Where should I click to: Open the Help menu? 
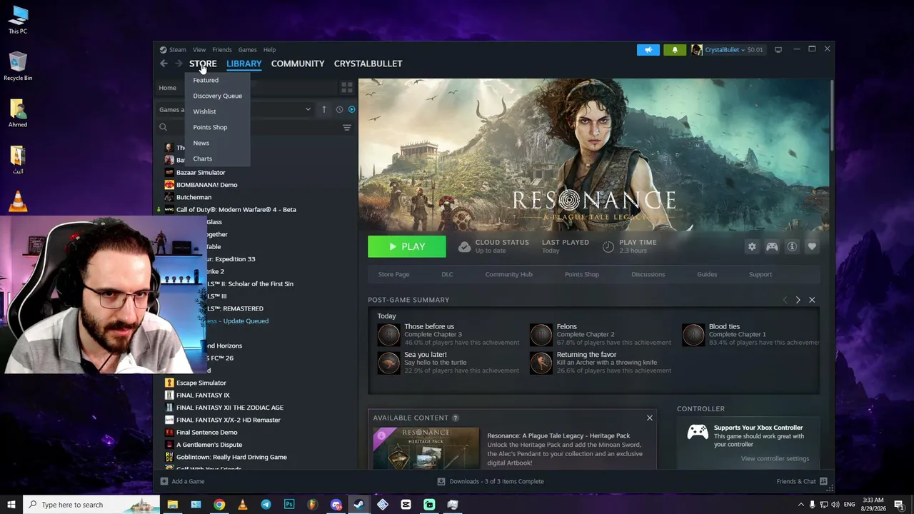click(269, 50)
